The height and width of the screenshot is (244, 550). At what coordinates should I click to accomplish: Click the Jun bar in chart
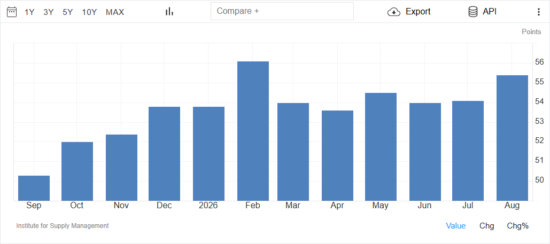(425, 152)
